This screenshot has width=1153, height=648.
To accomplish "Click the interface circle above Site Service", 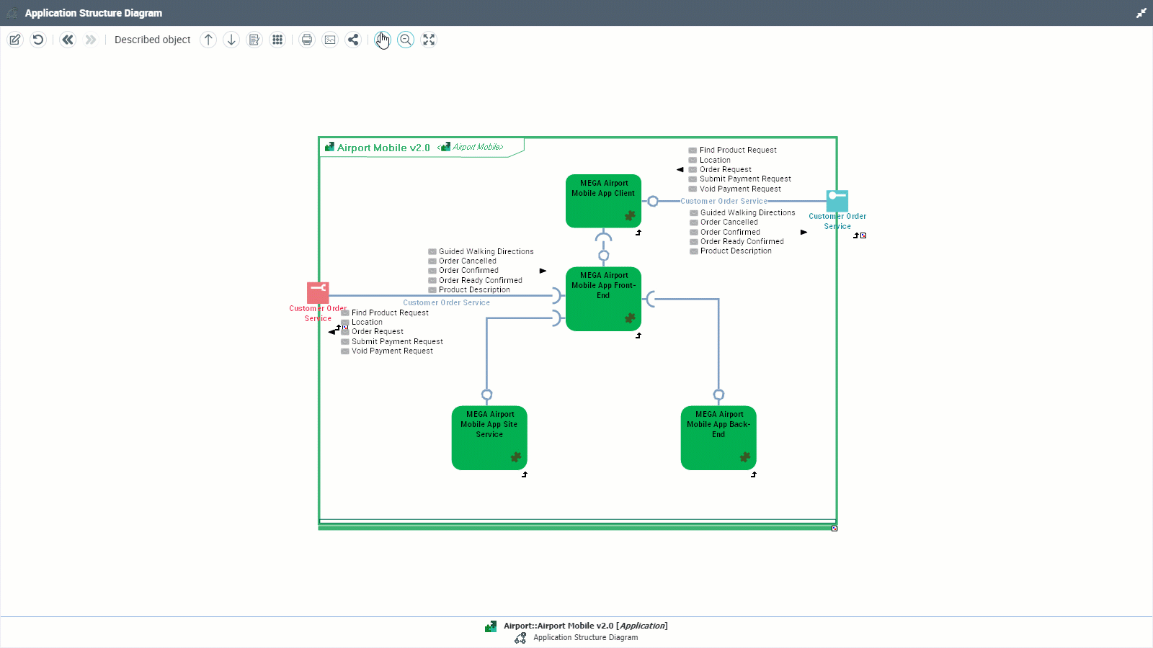I will pyautogui.click(x=487, y=395).
